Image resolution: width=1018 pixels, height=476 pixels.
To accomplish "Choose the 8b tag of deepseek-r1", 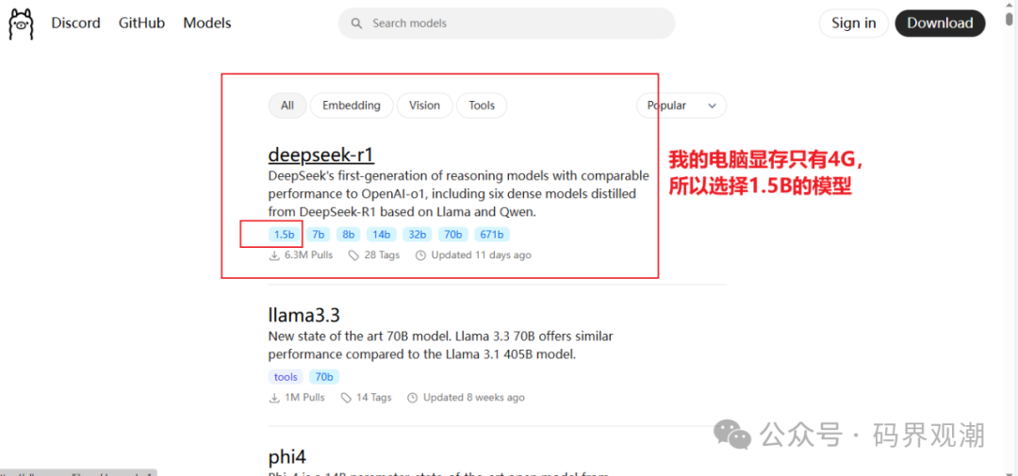I will pyautogui.click(x=349, y=235).
